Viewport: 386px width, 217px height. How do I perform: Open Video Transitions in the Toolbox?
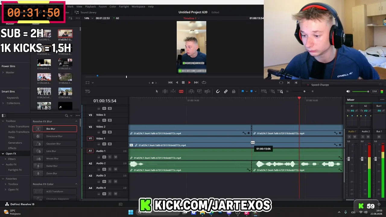[x=19, y=127]
